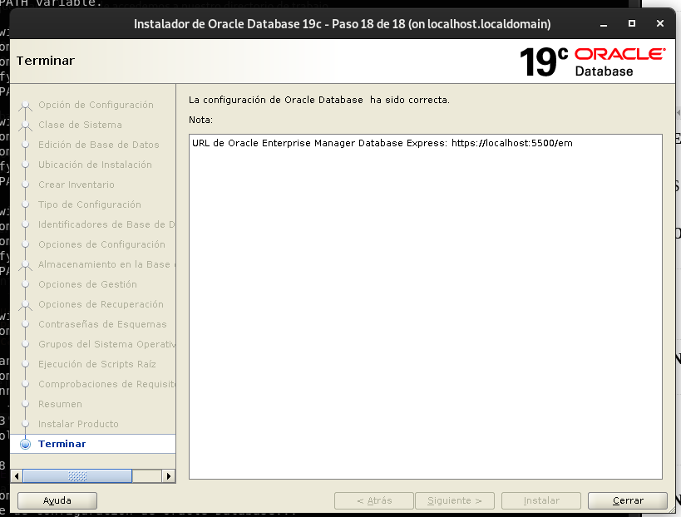Image resolution: width=681 pixels, height=517 pixels.
Task: Click the Siguiente button
Action: point(455,500)
